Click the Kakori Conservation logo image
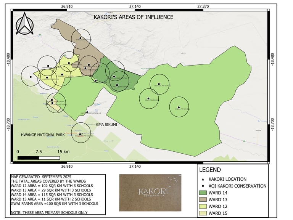293x220 pixels. [x=150, y=193]
